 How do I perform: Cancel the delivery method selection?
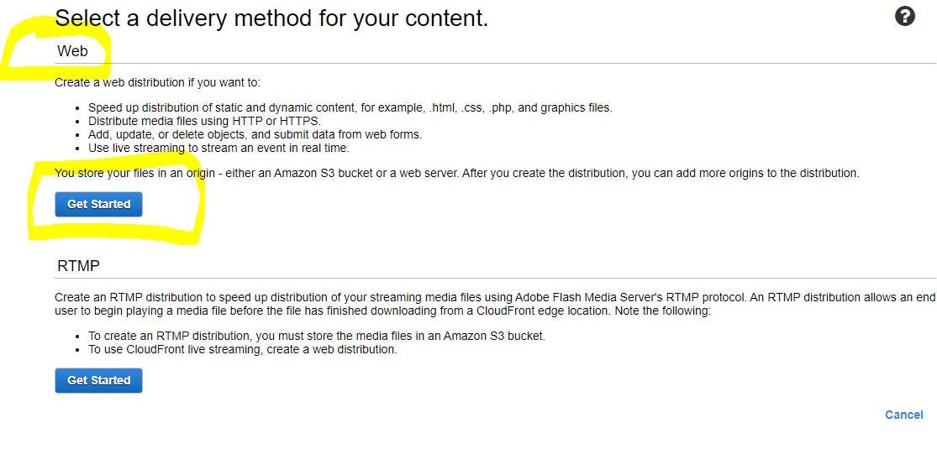903,415
